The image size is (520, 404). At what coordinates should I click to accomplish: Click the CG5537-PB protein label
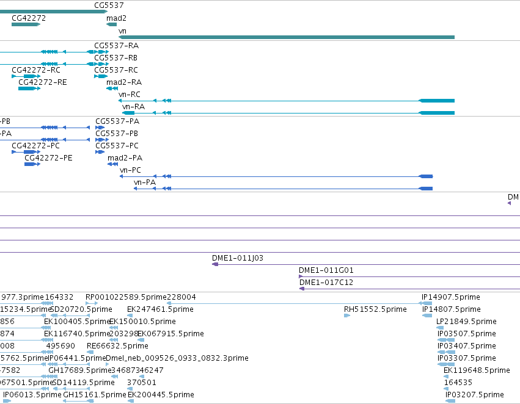tap(117, 134)
